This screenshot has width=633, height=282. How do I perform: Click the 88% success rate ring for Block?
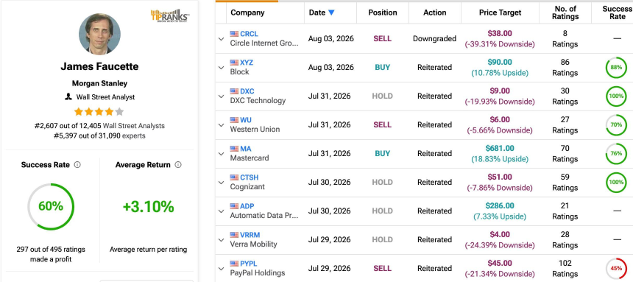(616, 68)
